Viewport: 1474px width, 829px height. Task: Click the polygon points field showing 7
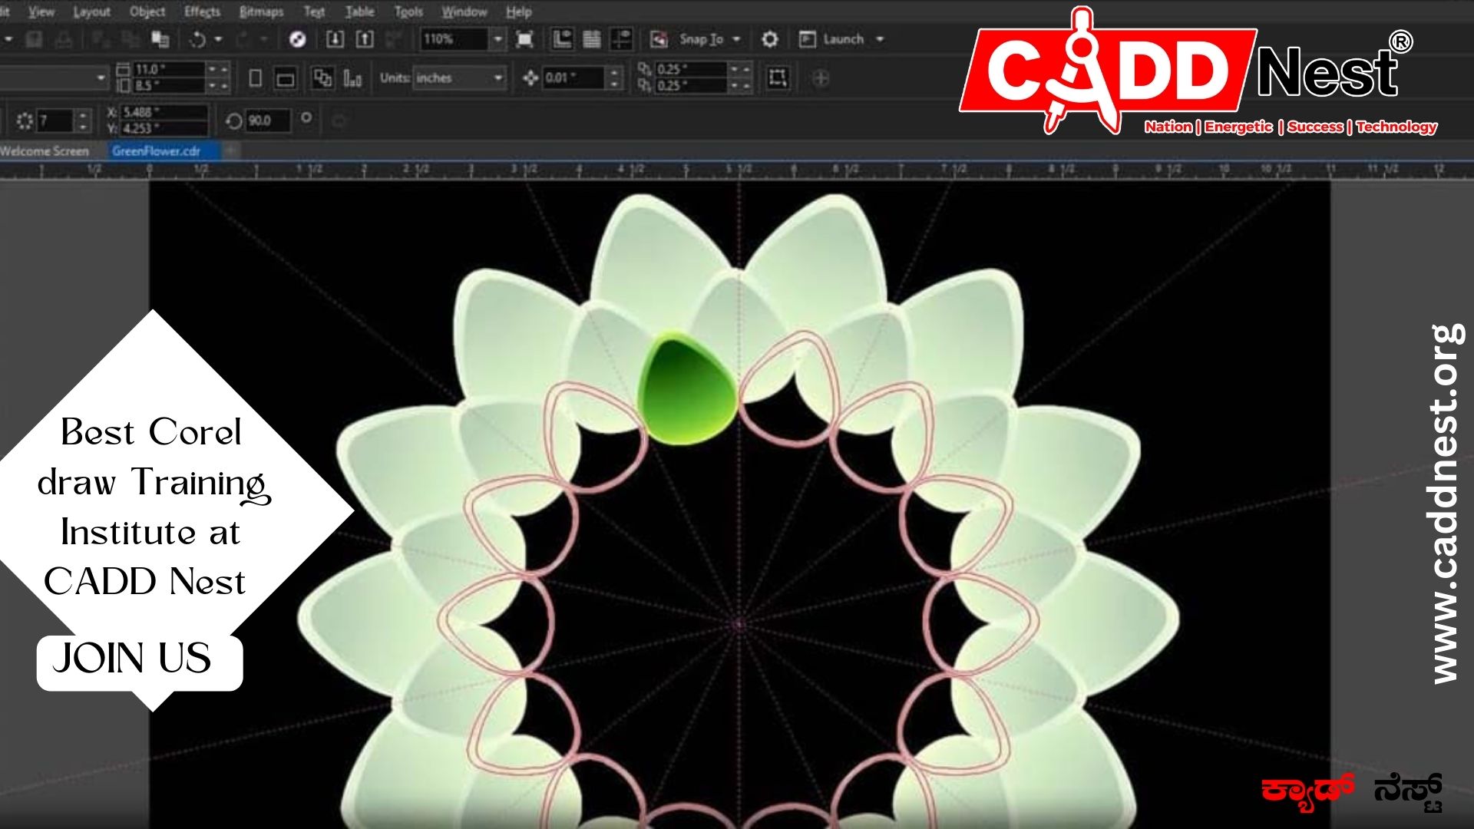point(55,121)
